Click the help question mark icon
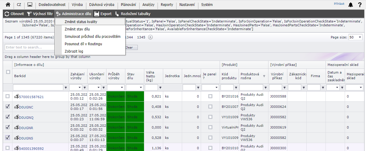The image size is (366, 151). click(x=360, y=5)
